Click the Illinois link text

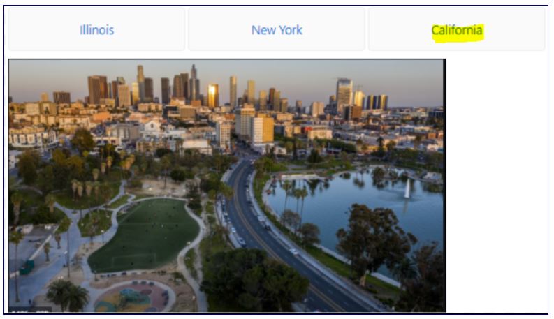tap(96, 30)
